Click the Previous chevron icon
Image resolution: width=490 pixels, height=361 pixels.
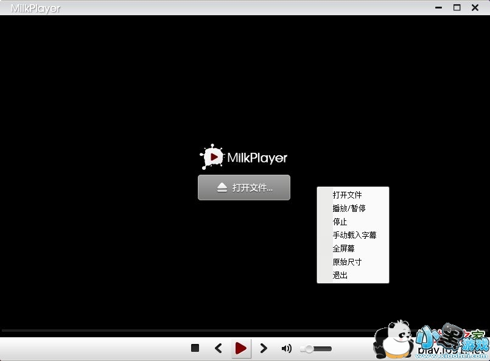[218, 348]
